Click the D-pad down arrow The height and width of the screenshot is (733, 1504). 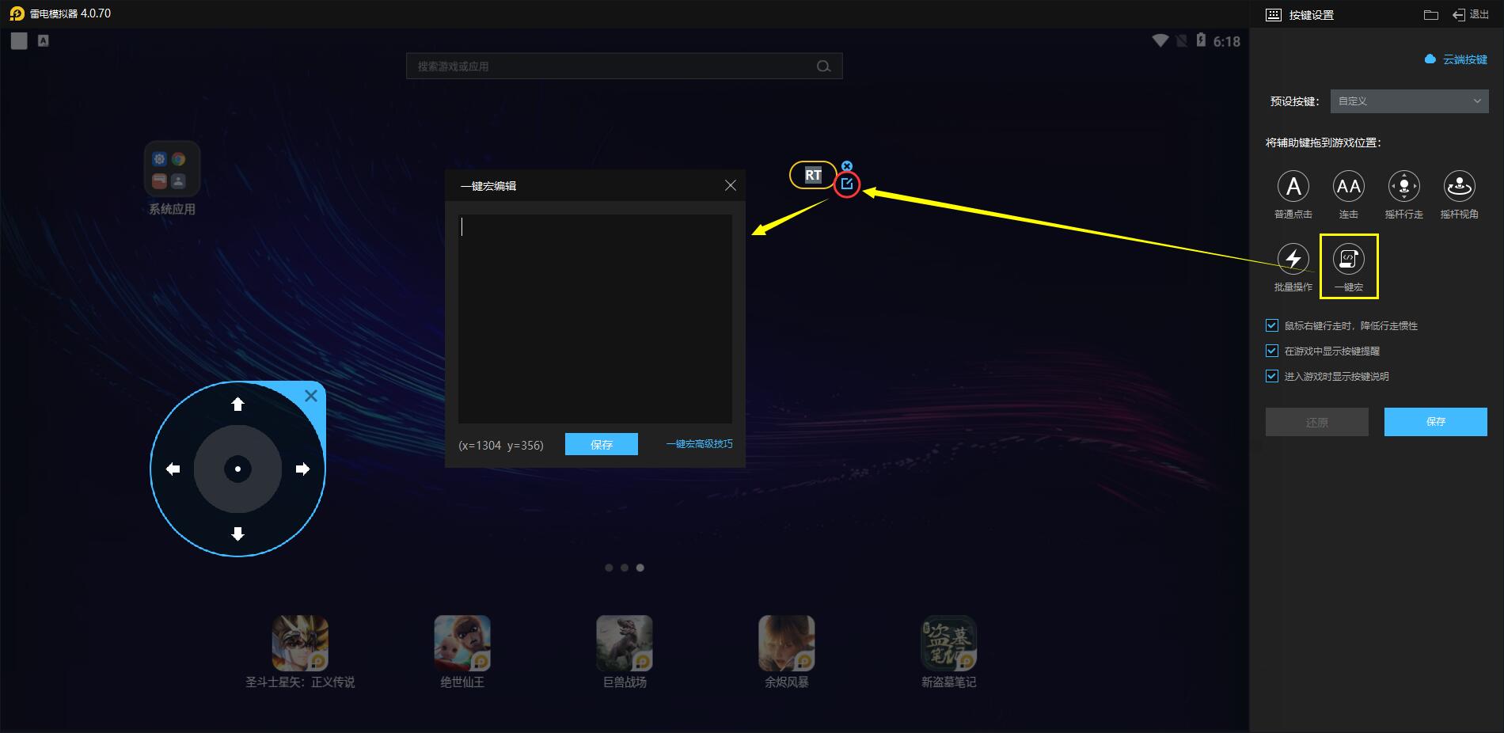(x=237, y=534)
